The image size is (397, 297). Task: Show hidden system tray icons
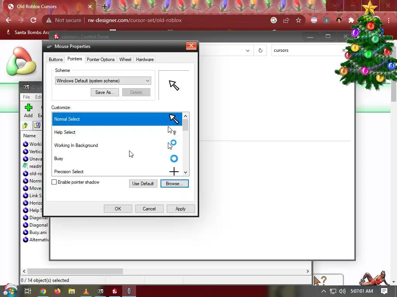click(324, 291)
